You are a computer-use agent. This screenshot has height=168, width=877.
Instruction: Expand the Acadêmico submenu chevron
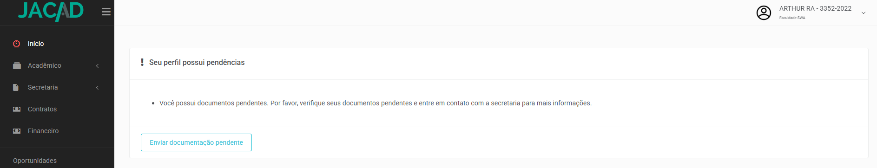pyautogui.click(x=98, y=66)
